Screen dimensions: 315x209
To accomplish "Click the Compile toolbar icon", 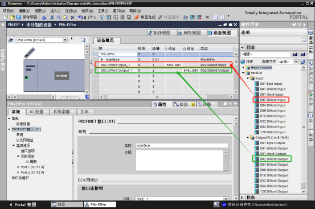I will (102, 17).
